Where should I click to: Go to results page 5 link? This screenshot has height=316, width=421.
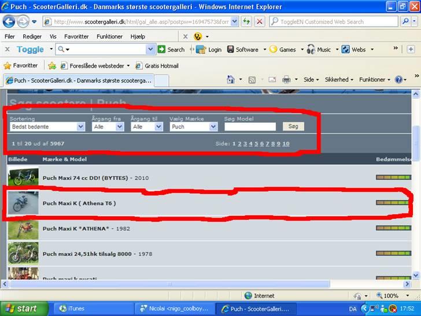(256, 144)
